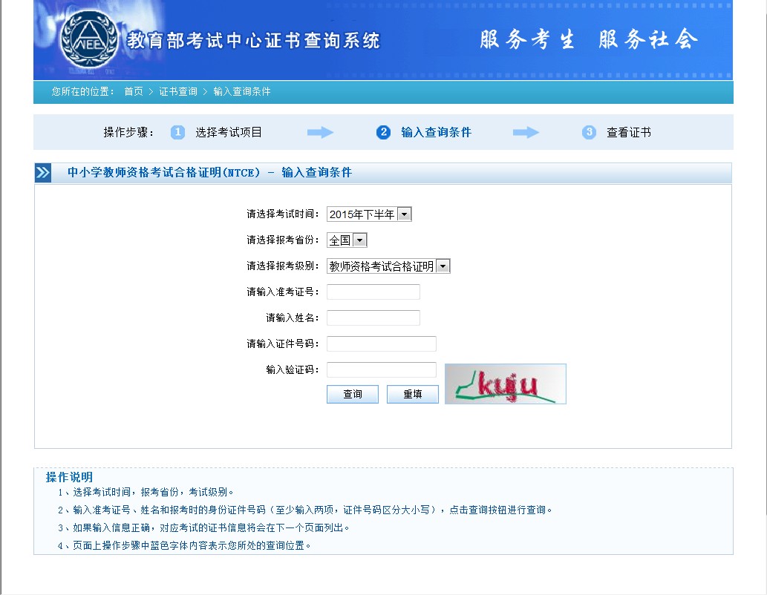Click the 验证码 verification code field
This screenshot has height=595, width=767.
point(381,369)
